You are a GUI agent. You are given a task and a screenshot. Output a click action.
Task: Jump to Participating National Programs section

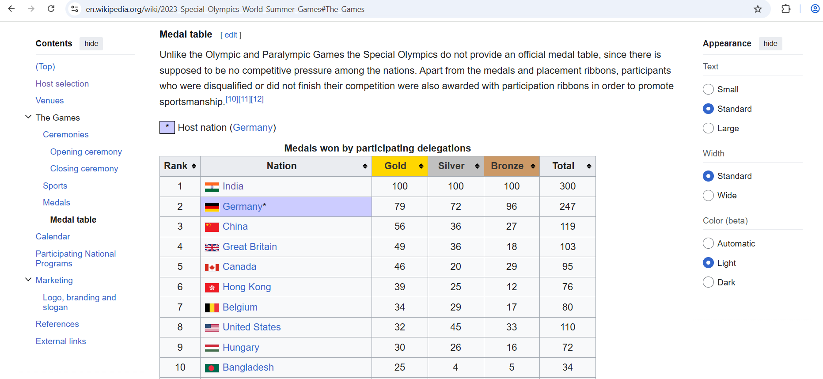click(76, 258)
